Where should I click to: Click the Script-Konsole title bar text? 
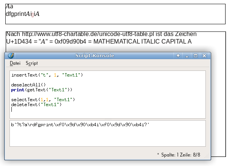(95, 56)
